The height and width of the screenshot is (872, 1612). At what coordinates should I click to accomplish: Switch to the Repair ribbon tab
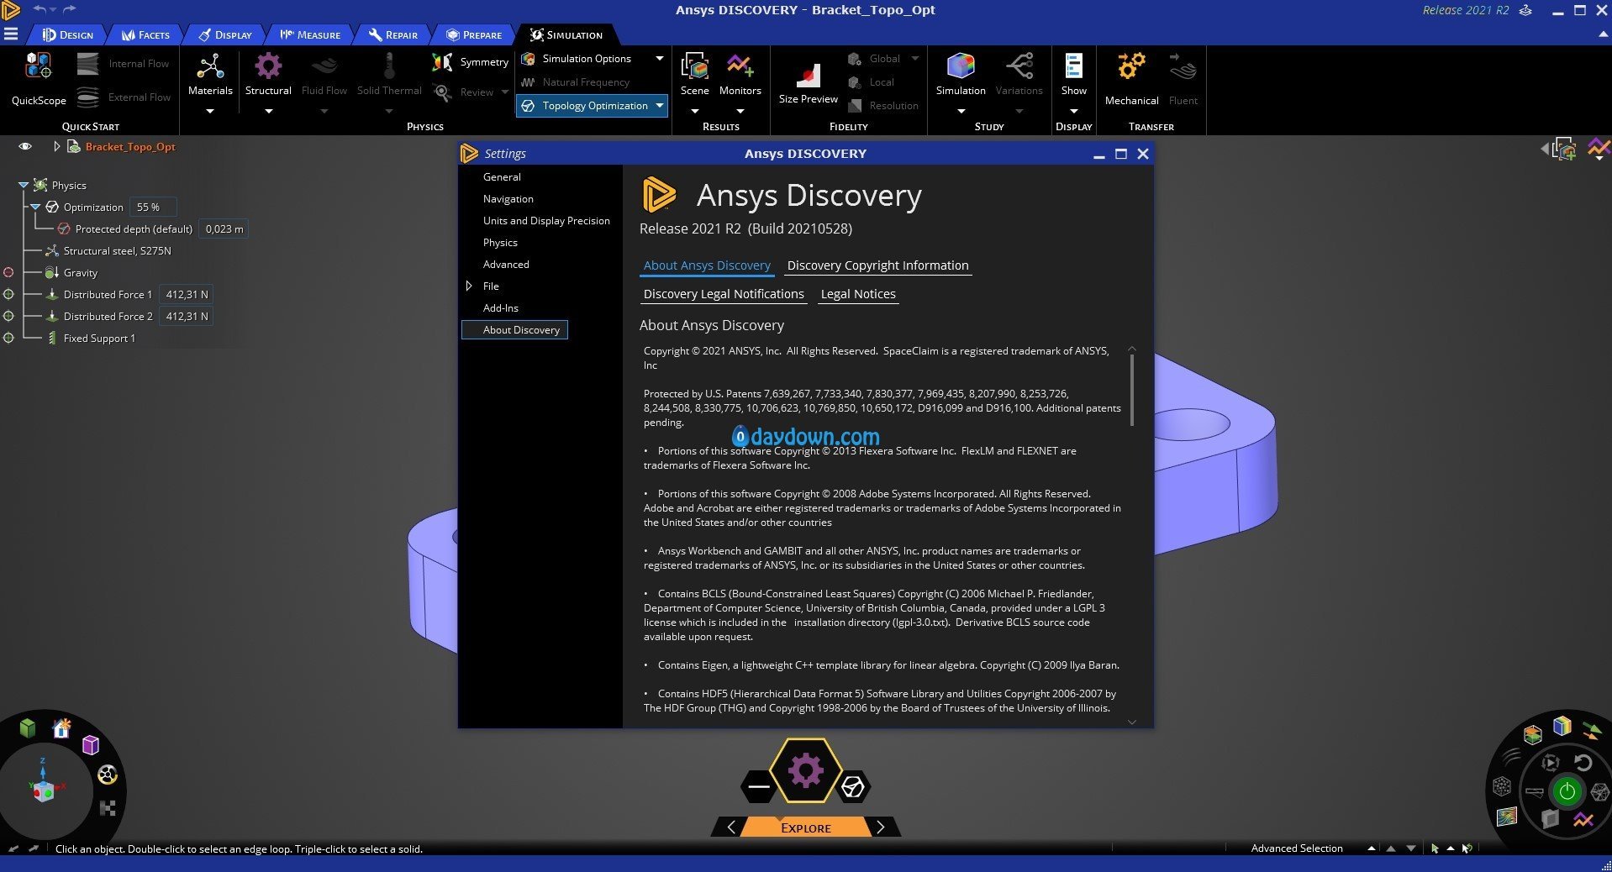[393, 34]
